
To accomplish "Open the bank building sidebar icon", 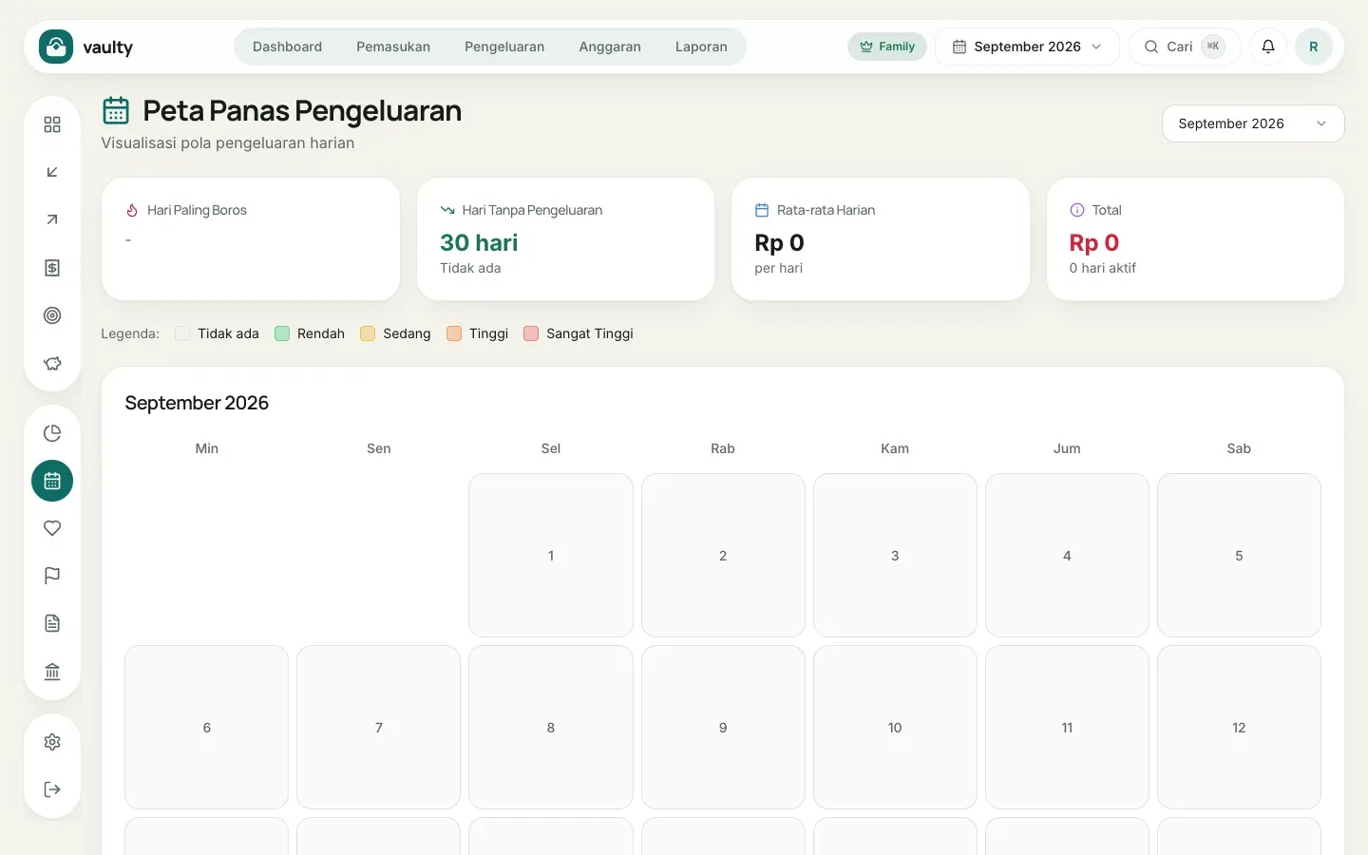I will coord(52,672).
